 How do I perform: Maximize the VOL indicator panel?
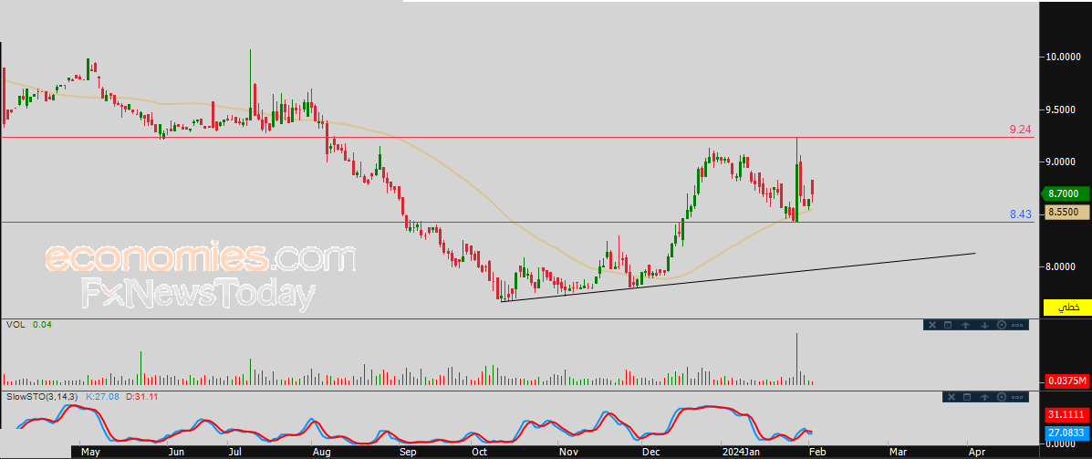(948, 325)
